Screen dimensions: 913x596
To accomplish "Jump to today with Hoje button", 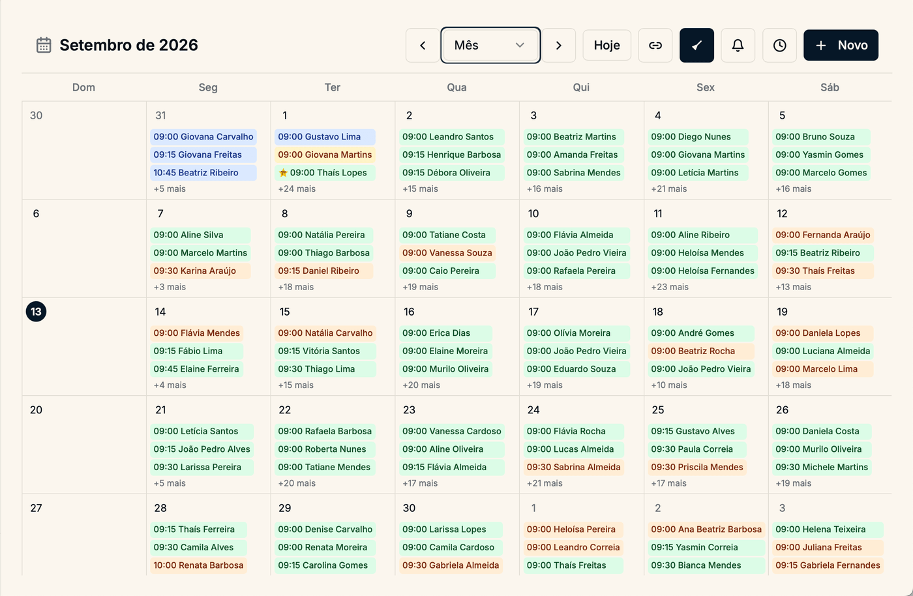I will [607, 46].
